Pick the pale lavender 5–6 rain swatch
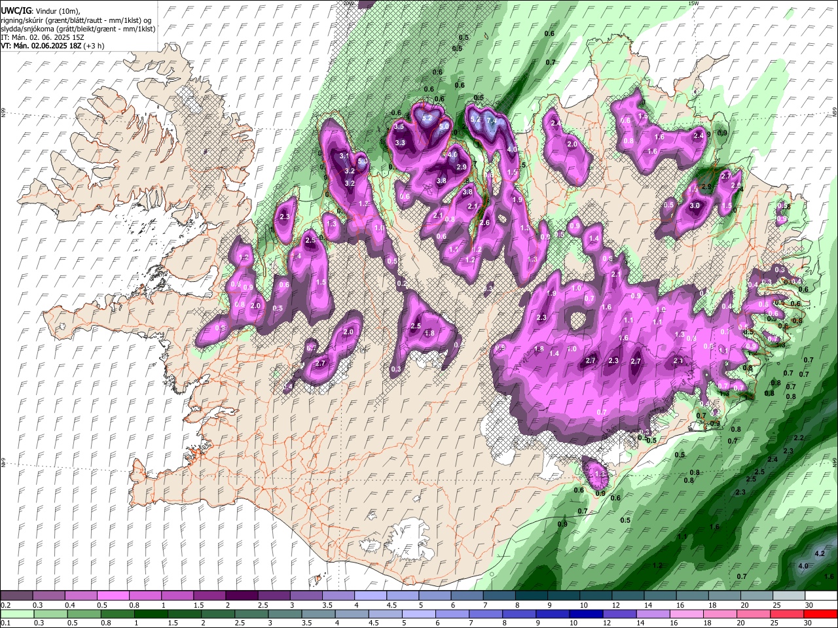Viewport: 838px width, 628px height. click(x=420, y=614)
